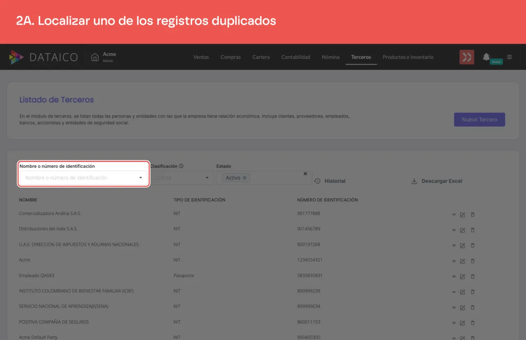The width and height of the screenshot is (526, 340).
Task: Click the Clasificación info icon
Action: [181, 166]
